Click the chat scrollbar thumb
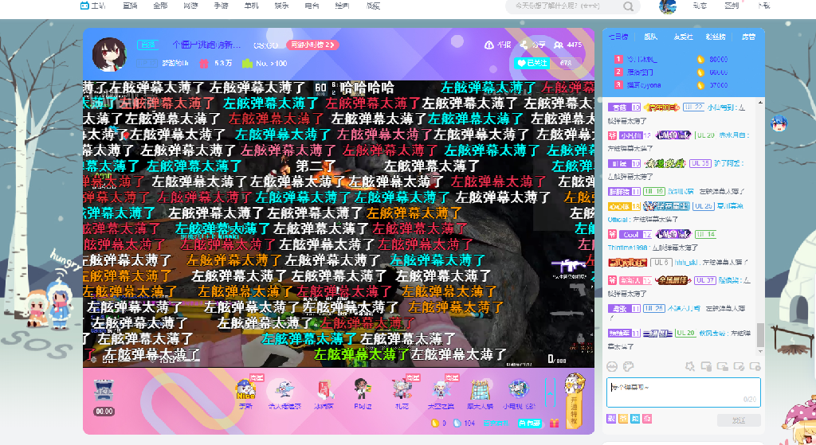The height and width of the screenshot is (445, 816). 760,335
